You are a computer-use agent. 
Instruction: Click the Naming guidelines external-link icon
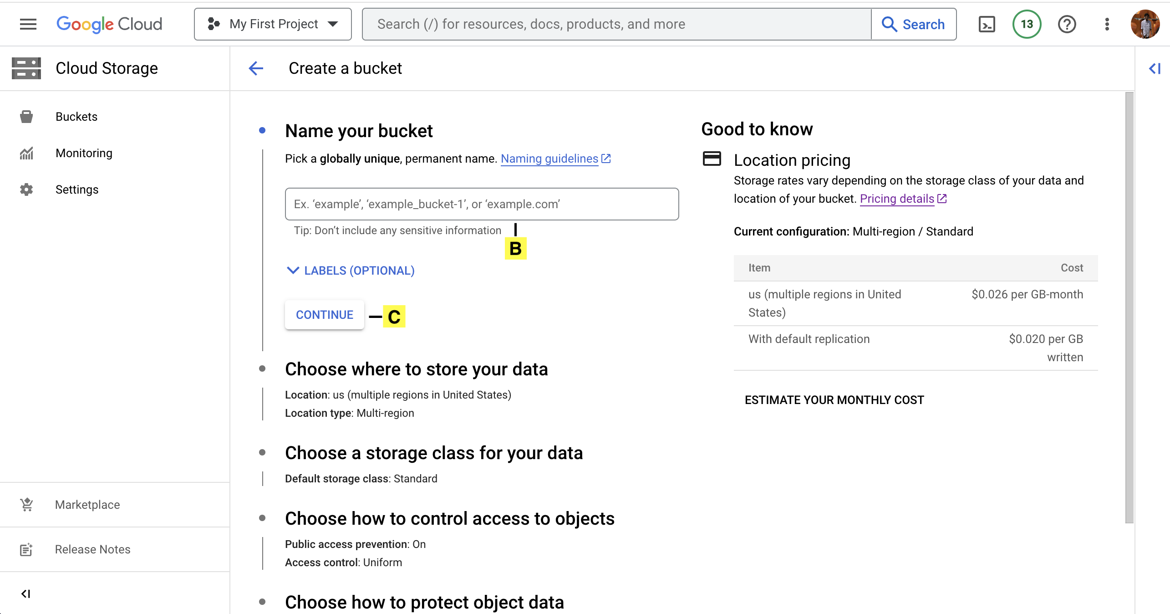[606, 159]
